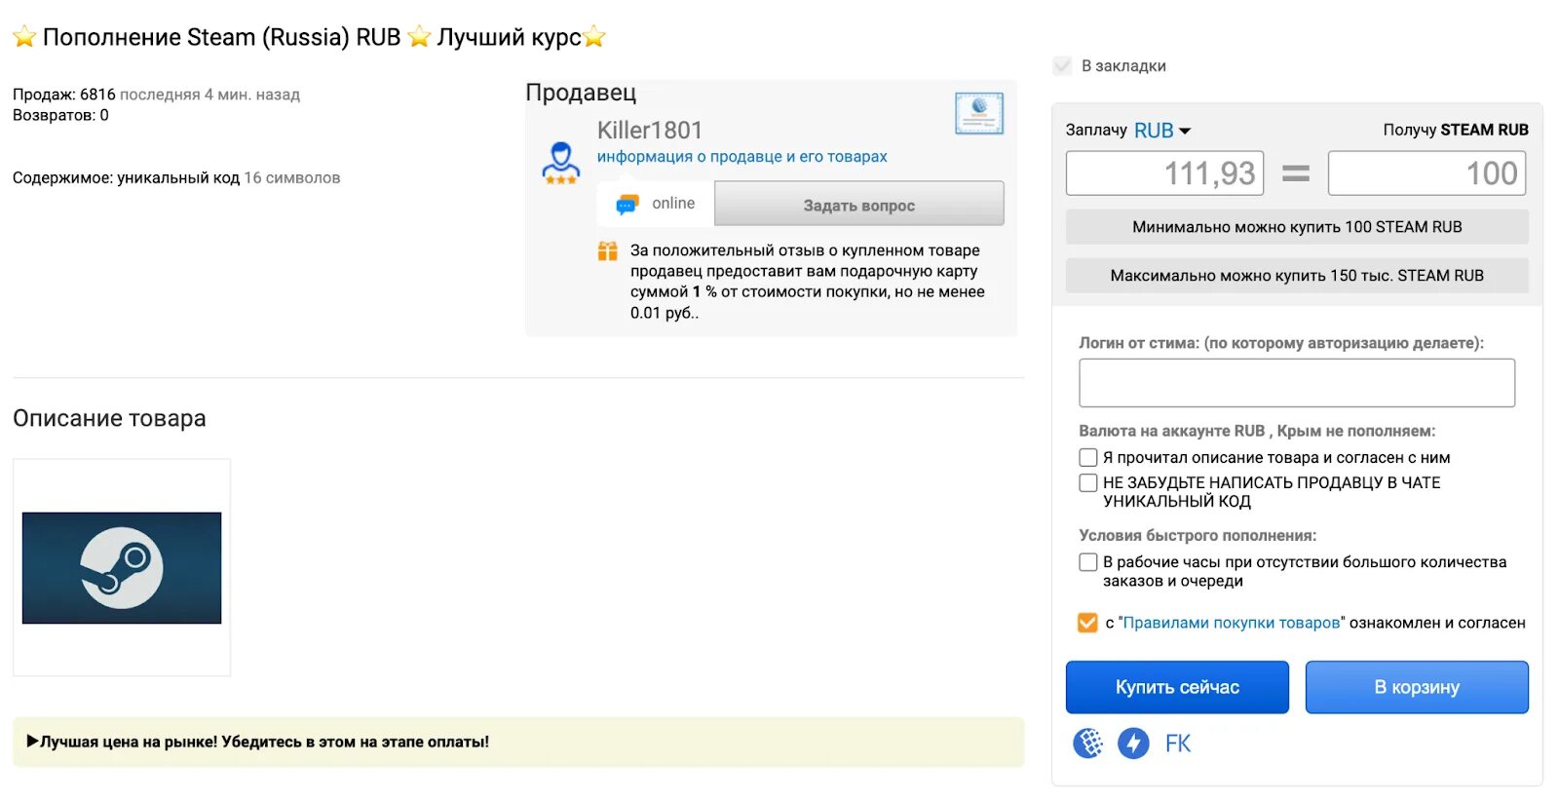
Task: Click the 'Условия быстрого пополнения' label
Action: pos(1198,535)
